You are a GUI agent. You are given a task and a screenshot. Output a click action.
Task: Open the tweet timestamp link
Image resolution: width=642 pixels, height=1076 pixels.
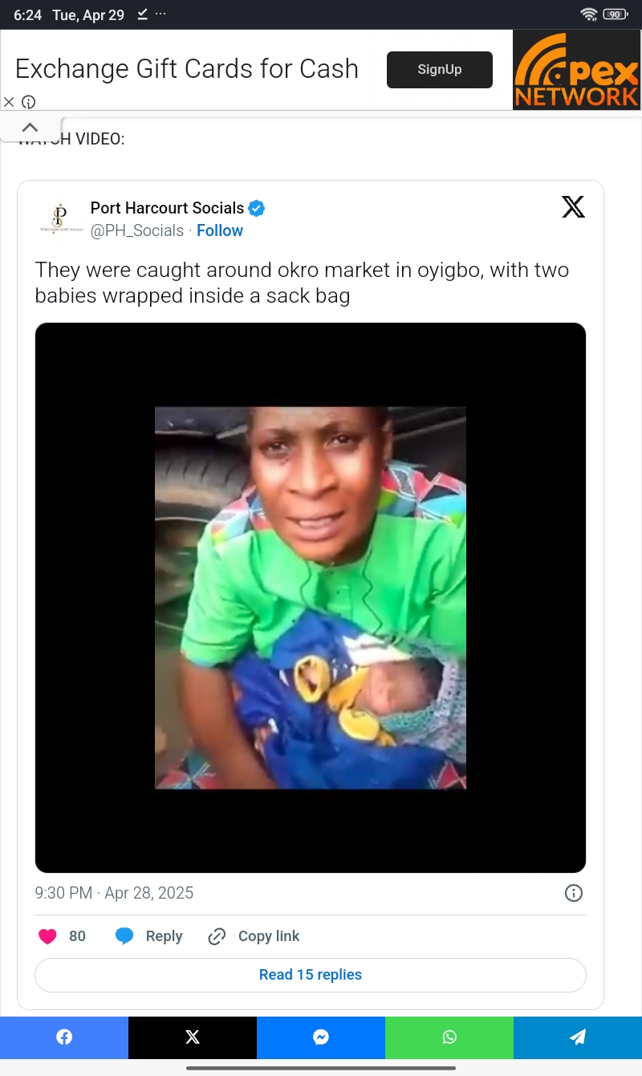(x=114, y=893)
